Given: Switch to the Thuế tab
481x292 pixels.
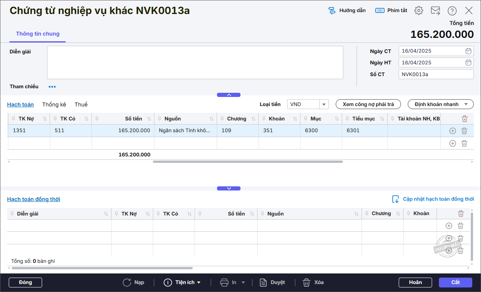Looking at the screenshot, I should tap(81, 105).
